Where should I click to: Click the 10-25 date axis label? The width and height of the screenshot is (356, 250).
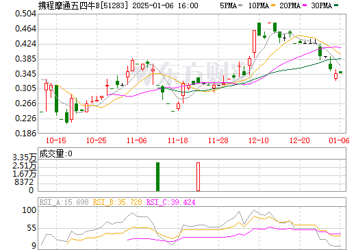coord(97,140)
